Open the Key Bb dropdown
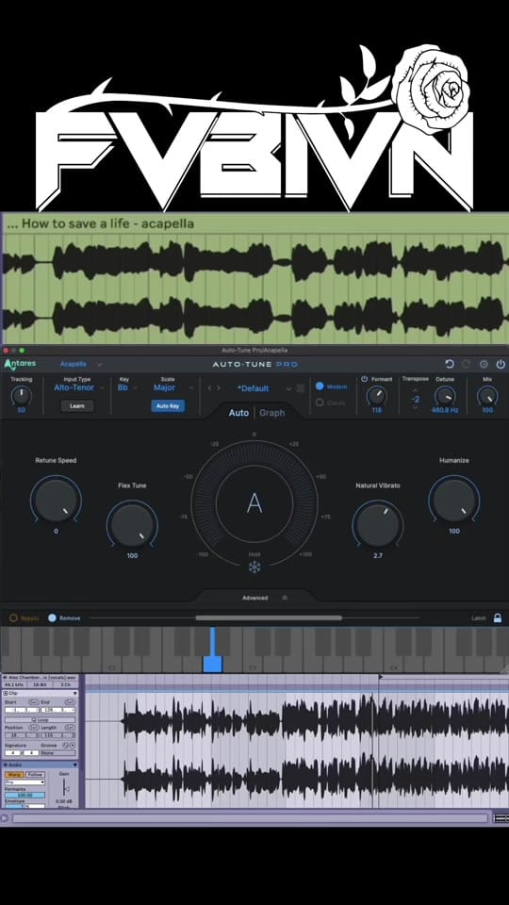Image resolution: width=509 pixels, height=905 pixels. coord(127,387)
